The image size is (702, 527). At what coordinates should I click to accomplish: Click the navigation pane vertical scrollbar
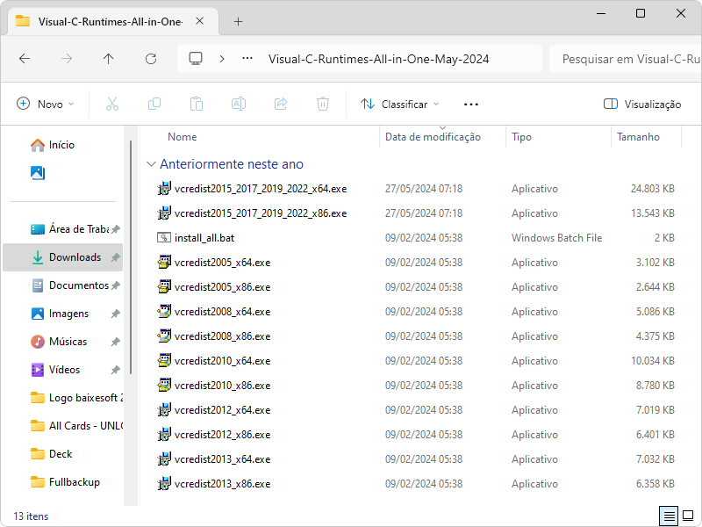[131, 257]
